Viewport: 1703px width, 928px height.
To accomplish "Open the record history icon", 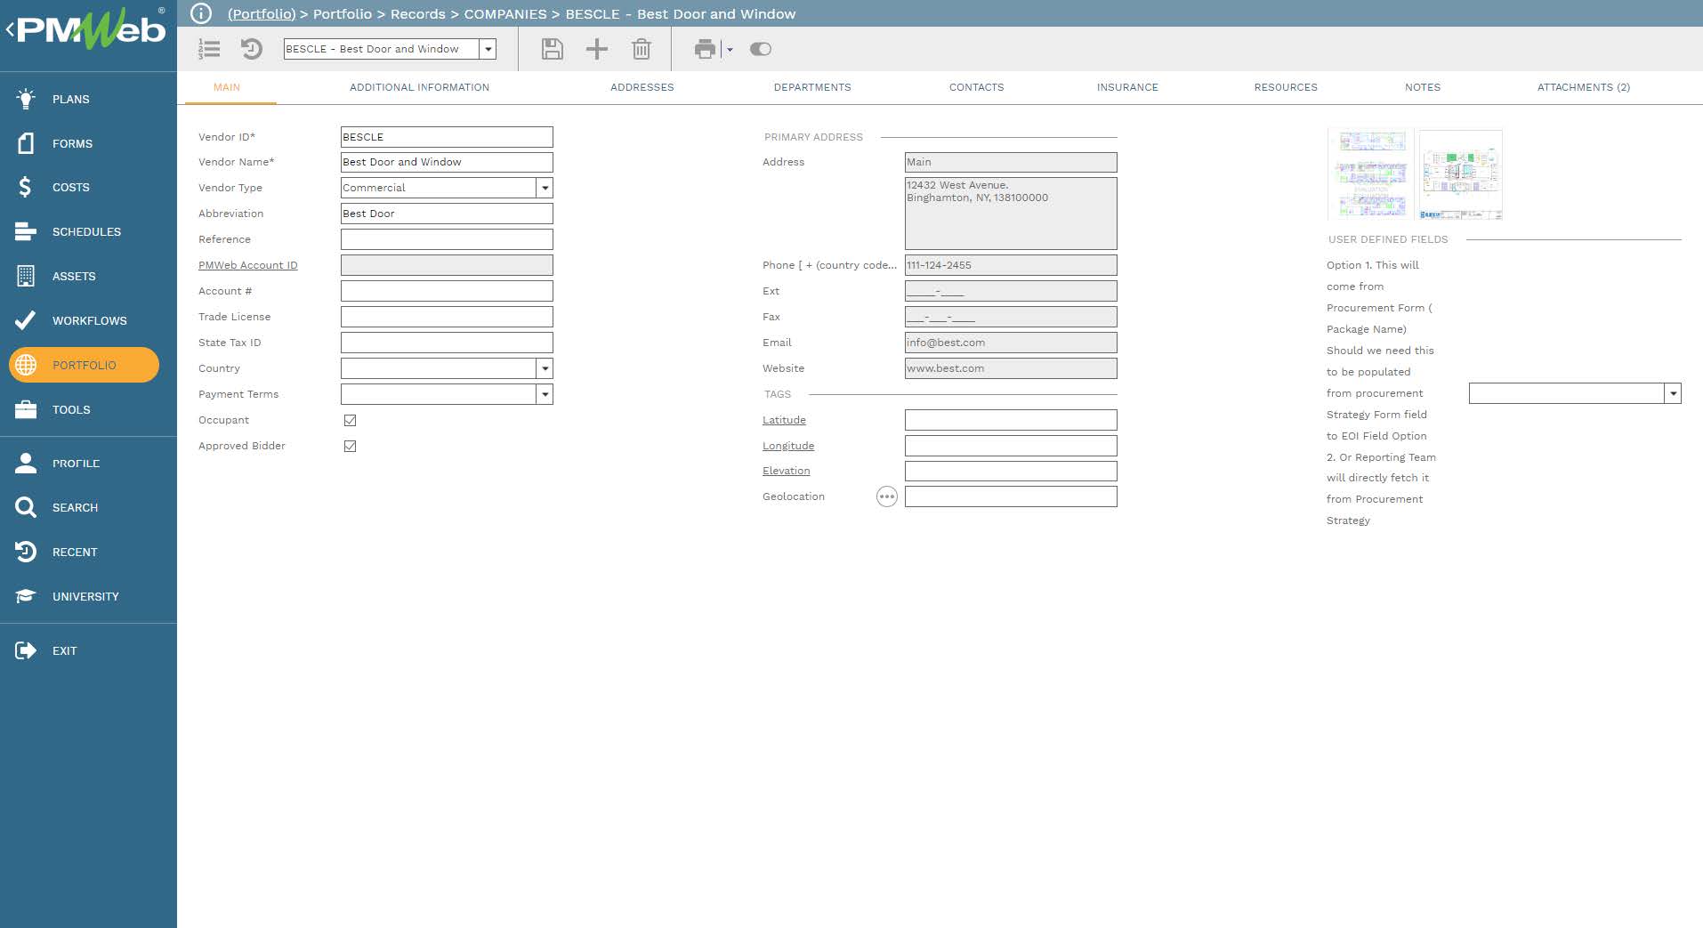I will pos(252,49).
